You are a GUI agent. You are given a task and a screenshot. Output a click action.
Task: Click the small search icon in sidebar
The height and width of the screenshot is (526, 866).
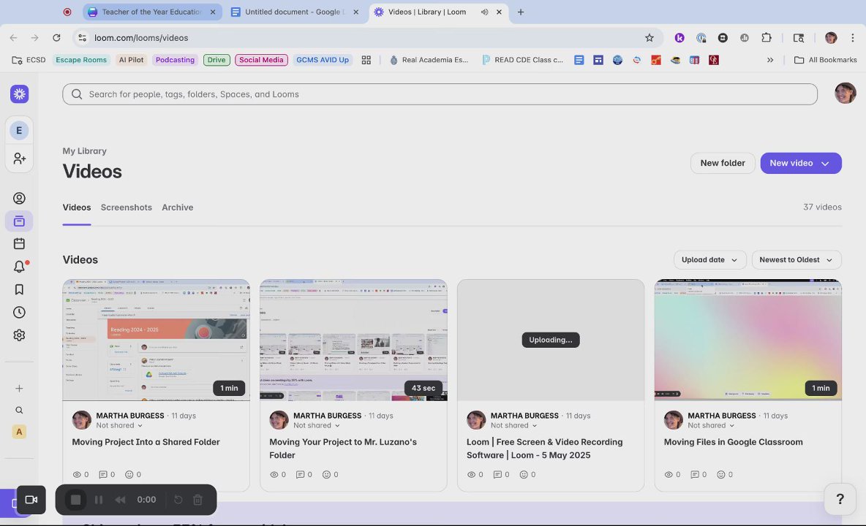pos(19,411)
